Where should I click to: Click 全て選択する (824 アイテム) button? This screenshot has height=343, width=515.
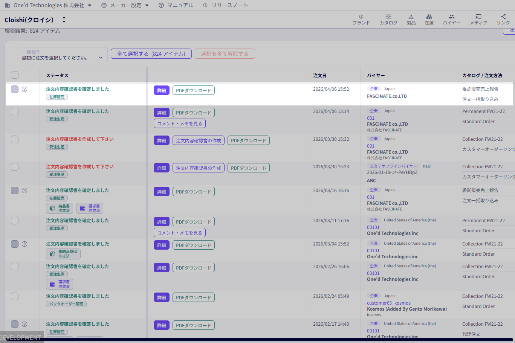pos(151,54)
